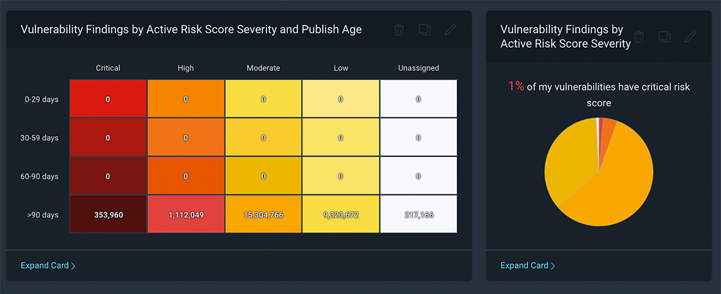Click the 1,112,049 High findings cell
This screenshot has height=294, width=721.
pos(186,214)
